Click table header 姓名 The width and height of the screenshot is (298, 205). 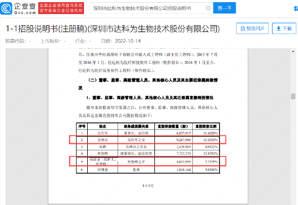(102, 127)
